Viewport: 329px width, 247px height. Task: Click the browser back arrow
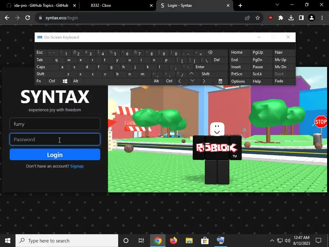[x=7, y=18]
